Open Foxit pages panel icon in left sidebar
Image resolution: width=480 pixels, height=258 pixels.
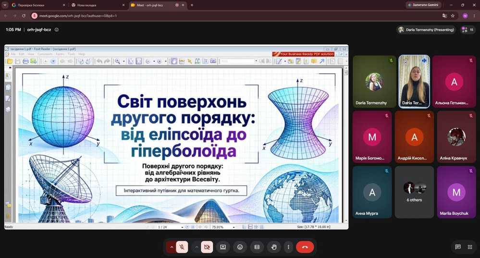8,87
